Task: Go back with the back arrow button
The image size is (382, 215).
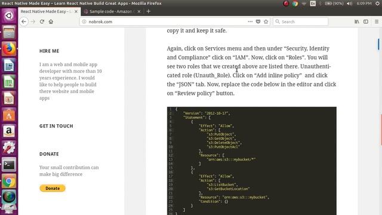Action: pos(24,21)
